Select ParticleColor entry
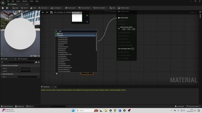The image size is (202, 113). [x=62, y=51]
